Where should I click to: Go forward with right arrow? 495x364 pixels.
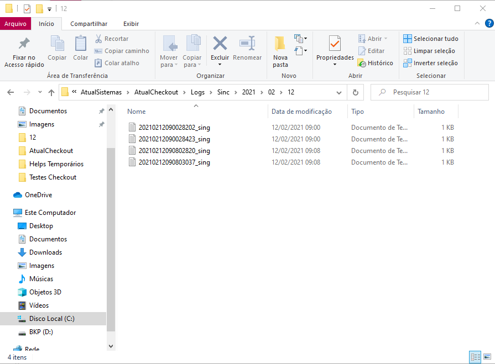point(27,92)
